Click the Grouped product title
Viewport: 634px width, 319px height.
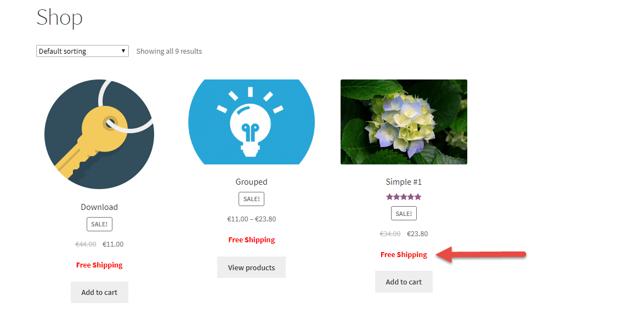pyautogui.click(x=252, y=182)
